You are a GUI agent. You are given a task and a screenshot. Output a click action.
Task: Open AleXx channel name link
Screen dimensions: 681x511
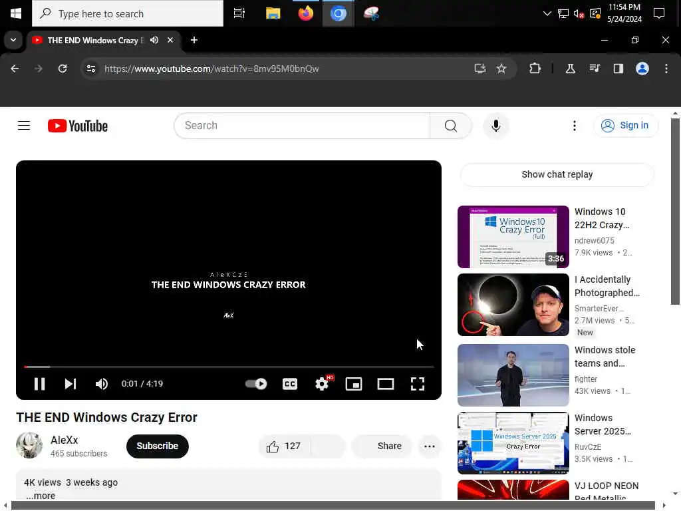[65, 440]
